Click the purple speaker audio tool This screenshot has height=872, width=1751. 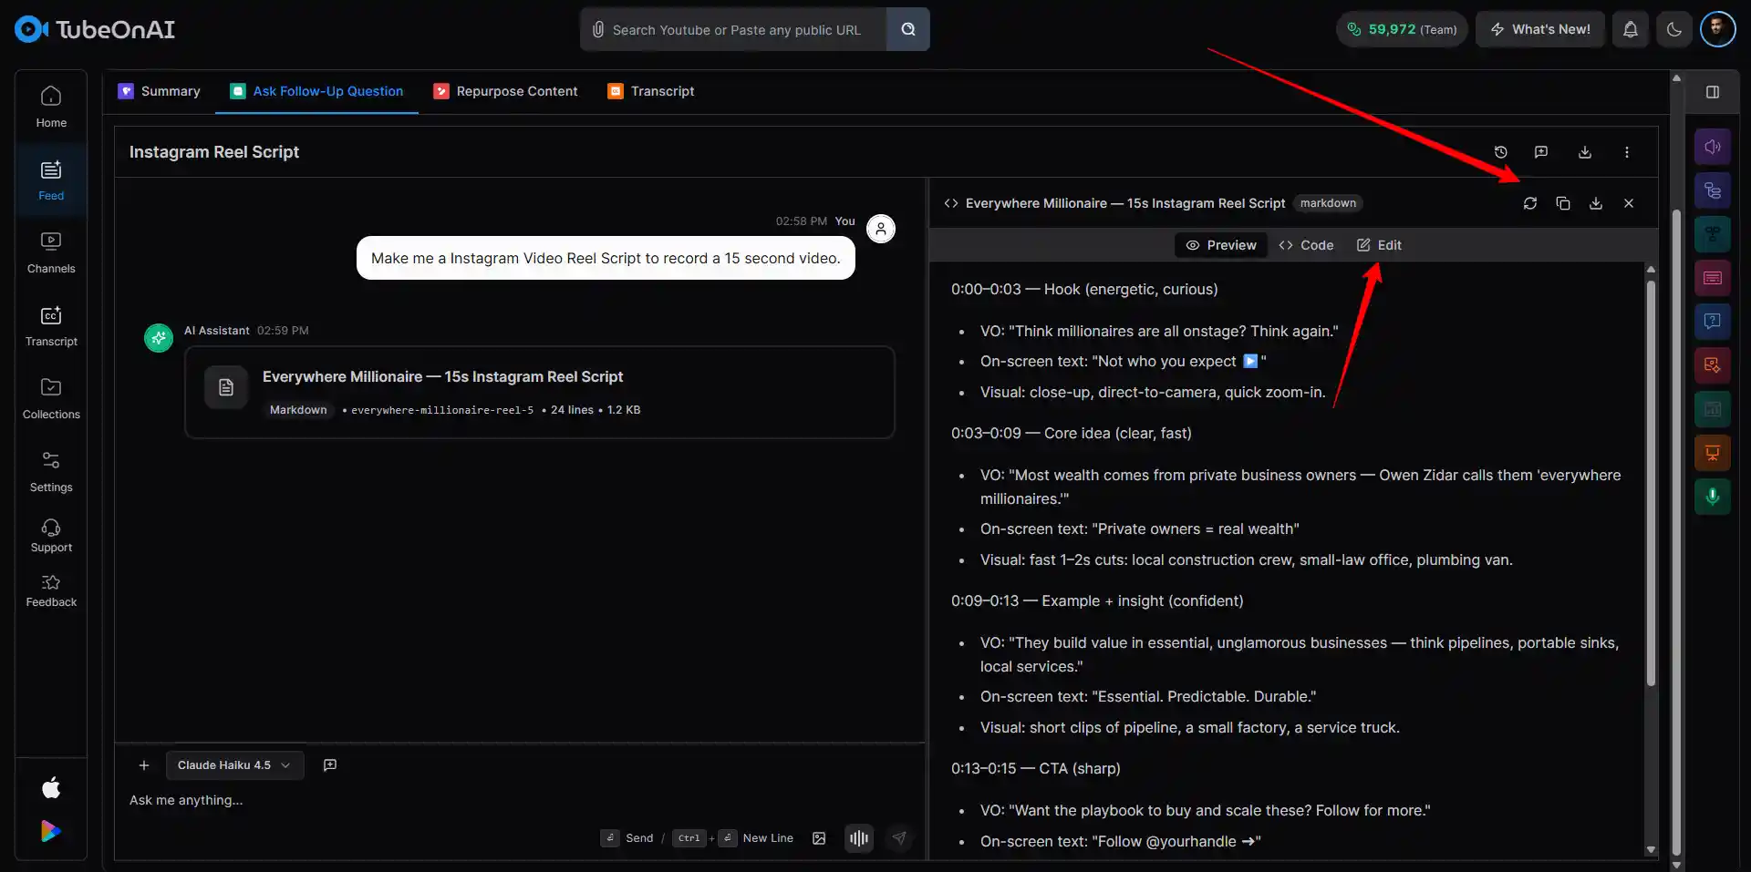[x=1713, y=147]
